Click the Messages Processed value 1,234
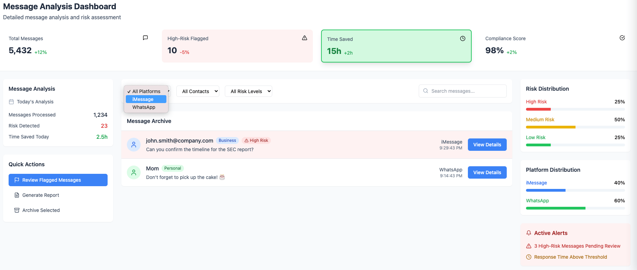 tap(100, 115)
